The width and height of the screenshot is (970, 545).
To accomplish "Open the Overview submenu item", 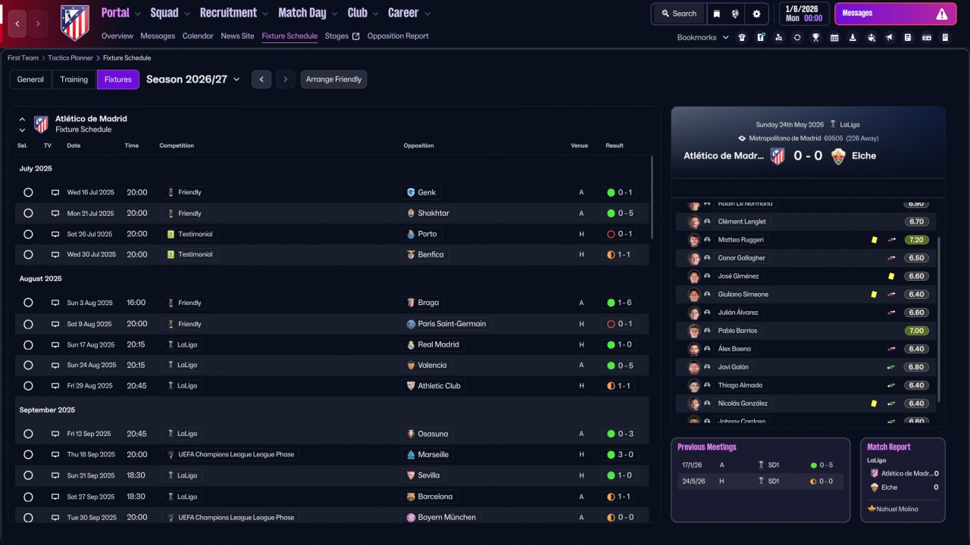I will click(x=117, y=36).
